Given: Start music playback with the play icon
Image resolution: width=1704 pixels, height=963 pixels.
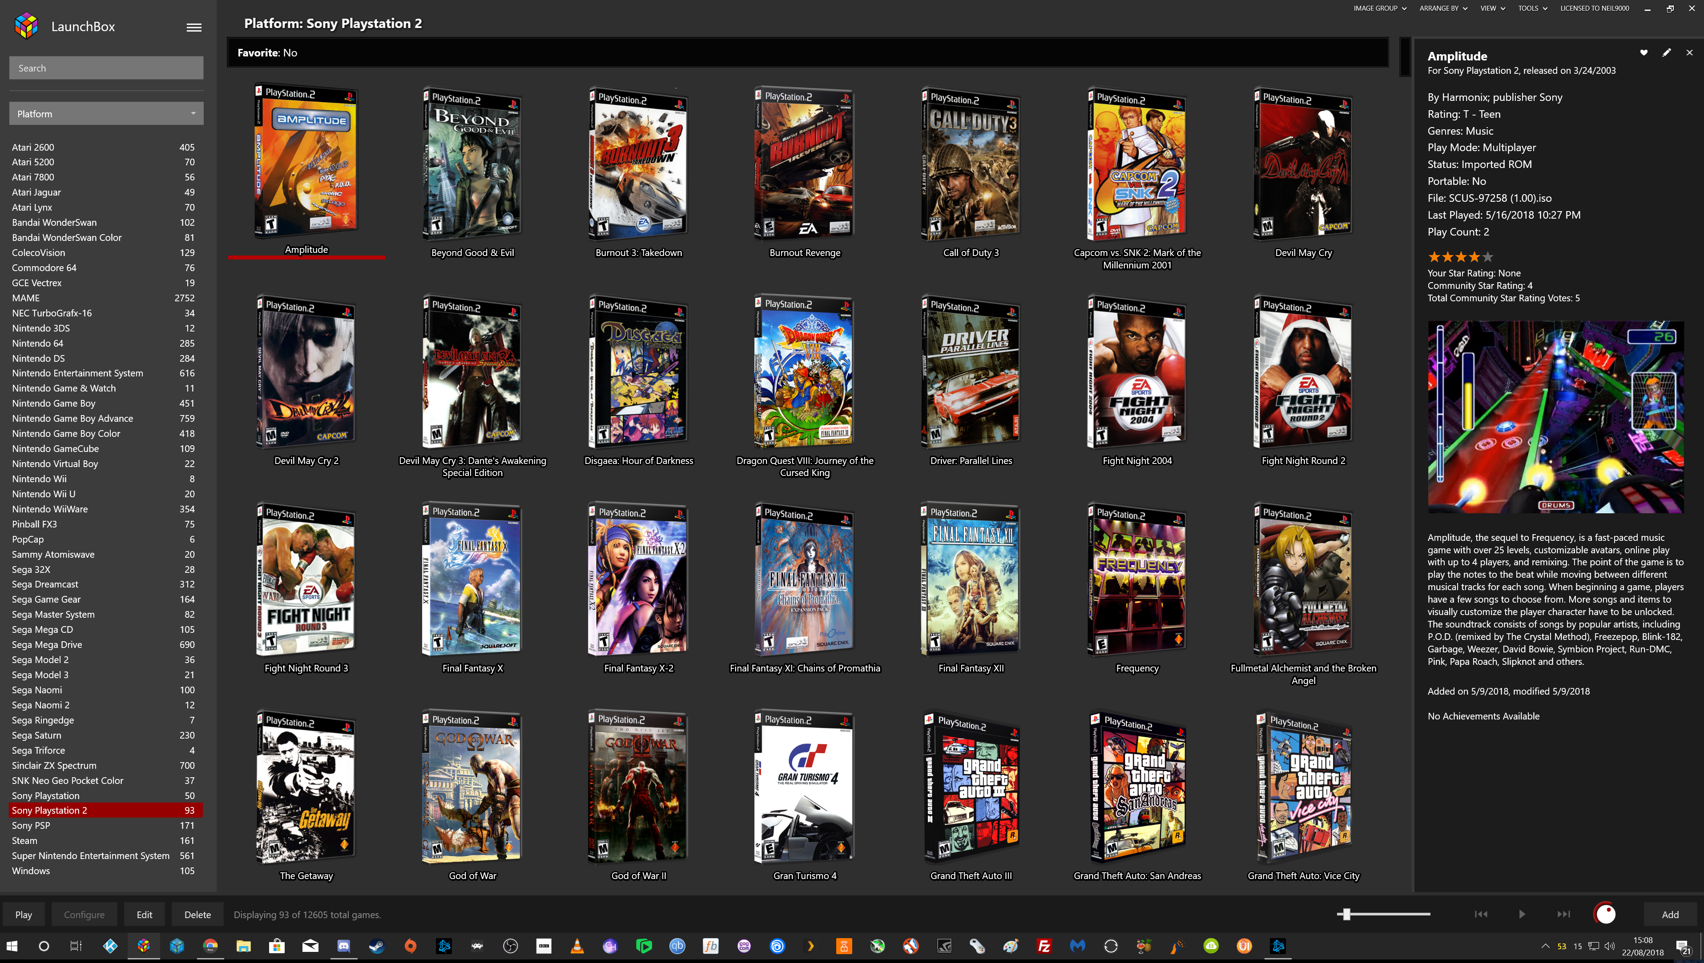Looking at the screenshot, I should (x=1522, y=914).
